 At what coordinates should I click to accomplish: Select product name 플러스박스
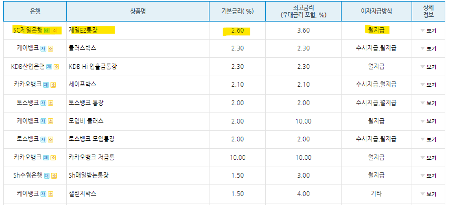click(83, 48)
